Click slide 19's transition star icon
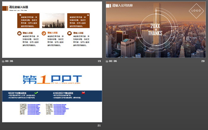Screen dimensions: 208x130 point(3,61)
